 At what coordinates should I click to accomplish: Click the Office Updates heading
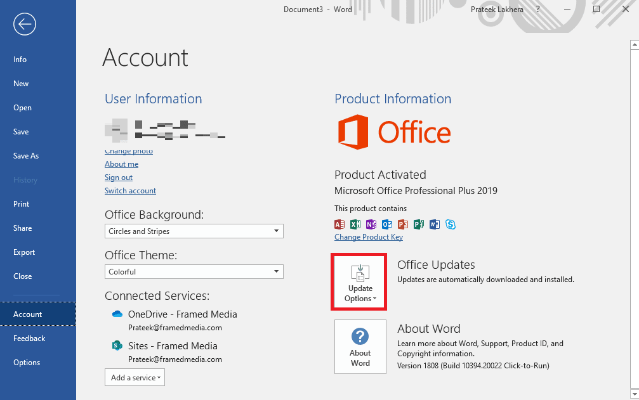coord(436,264)
